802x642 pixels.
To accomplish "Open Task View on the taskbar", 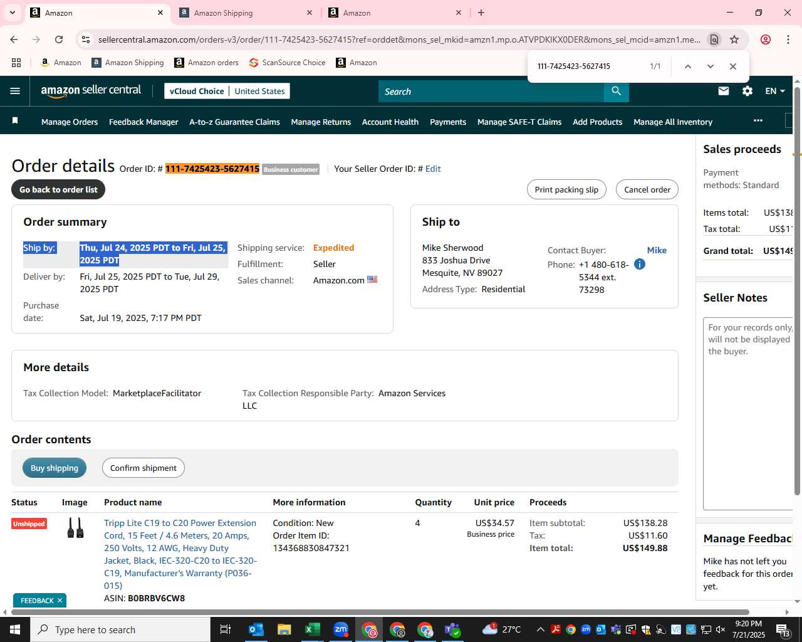I will (226, 629).
